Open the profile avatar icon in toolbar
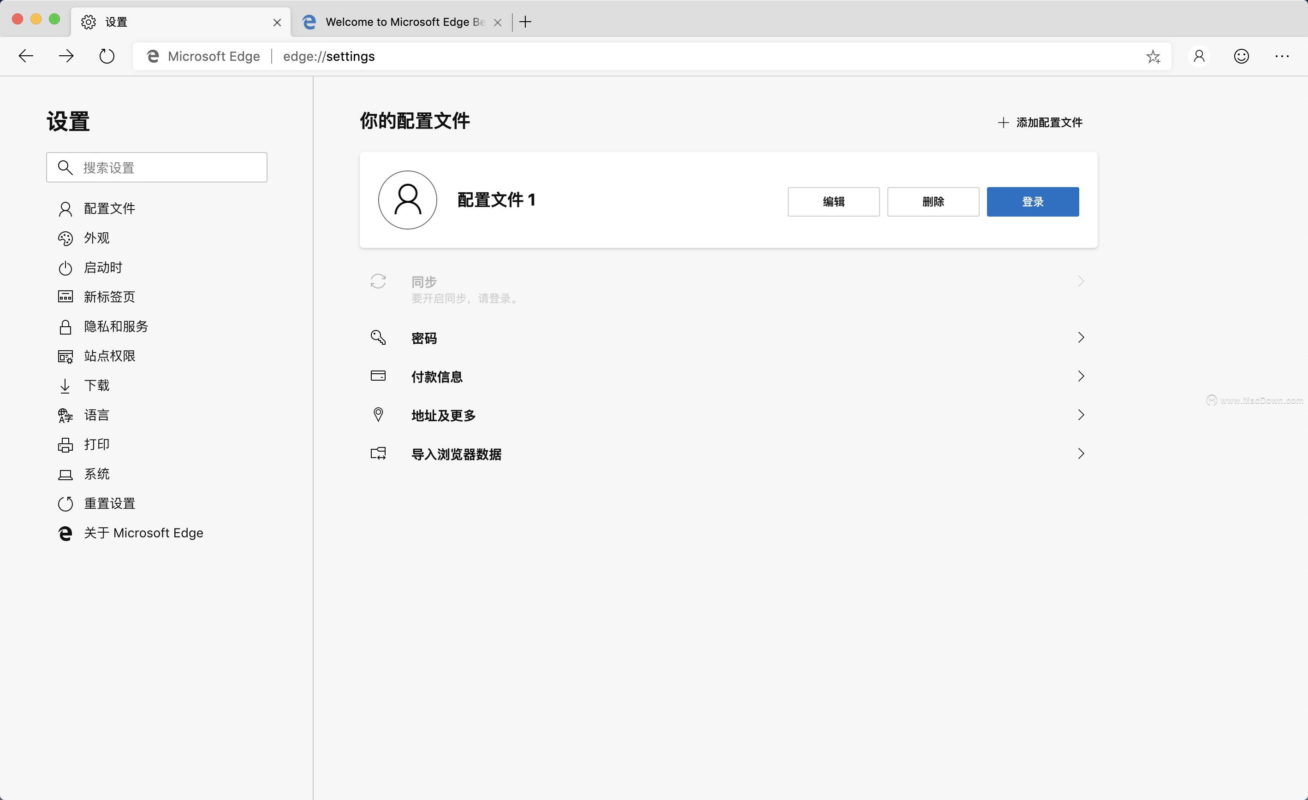Image resolution: width=1308 pixels, height=800 pixels. point(1199,56)
